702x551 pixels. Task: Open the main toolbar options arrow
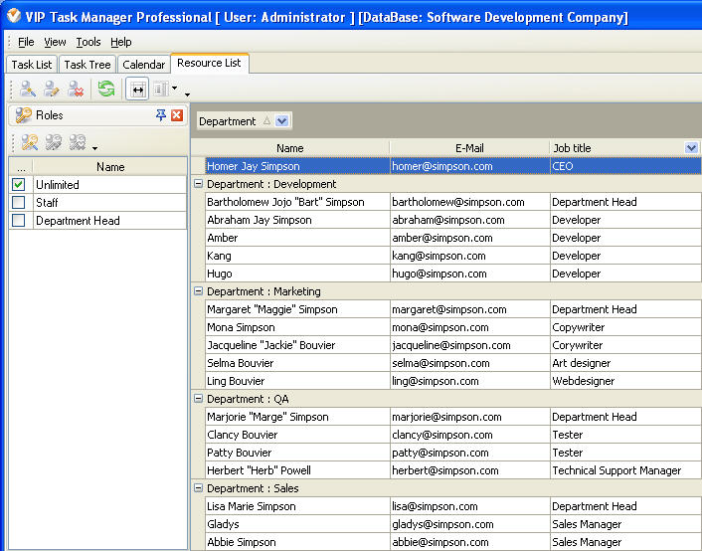click(x=187, y=94)
